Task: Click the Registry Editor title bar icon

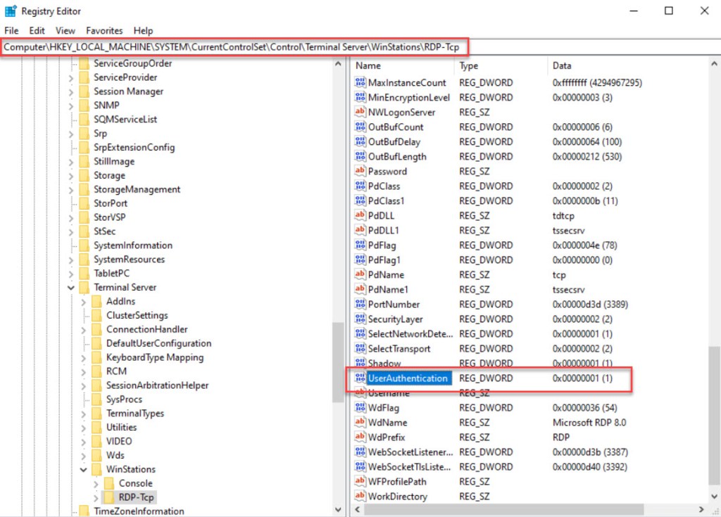Action: [x=11, y=11]
